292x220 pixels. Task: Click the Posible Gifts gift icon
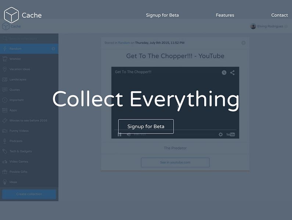click(5, 172)
